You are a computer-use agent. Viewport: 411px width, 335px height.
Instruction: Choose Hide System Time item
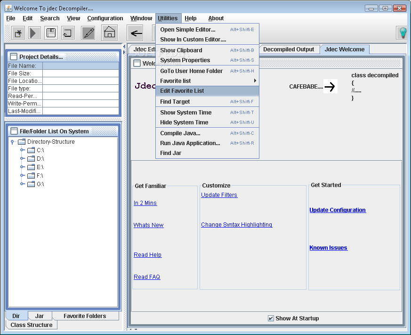pyautogui.click(x=207, y=123)
